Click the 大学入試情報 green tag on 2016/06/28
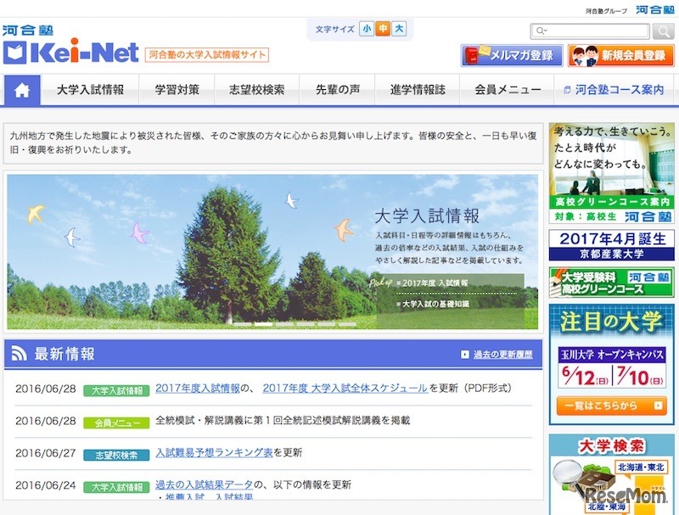Viewport: 679px width, 515px height. coord(116,391)
